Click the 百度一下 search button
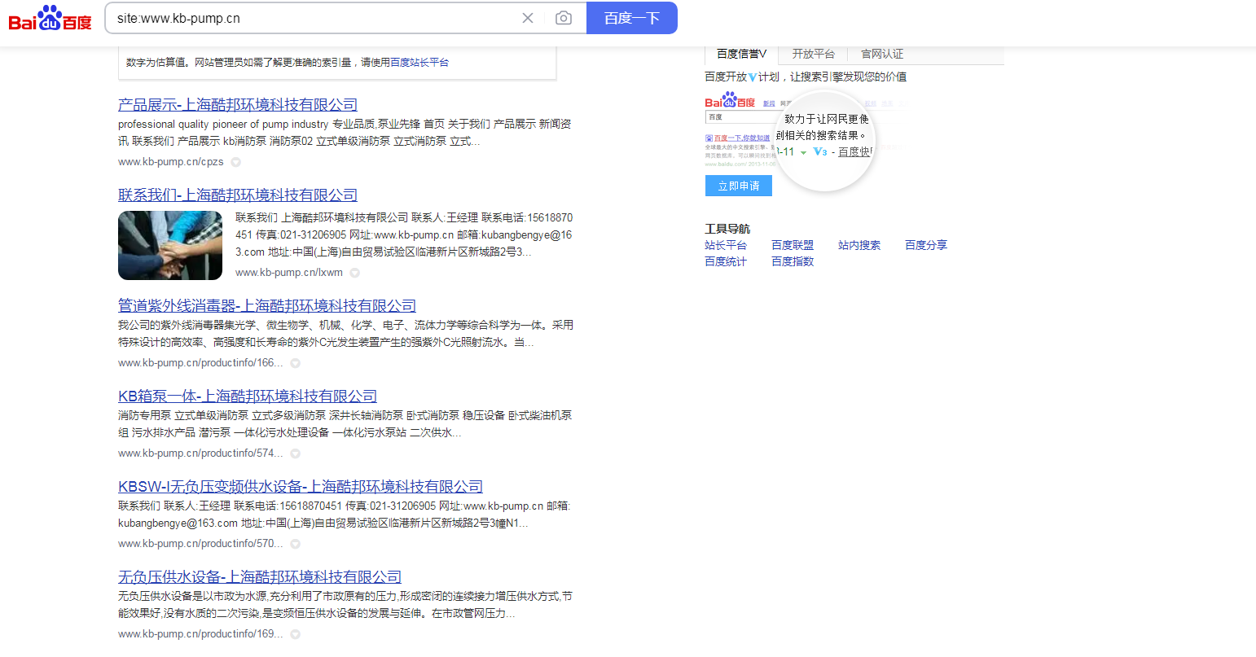Viewport: 1256px width, 657px height. pyautogui.click(x=632, y=18)
